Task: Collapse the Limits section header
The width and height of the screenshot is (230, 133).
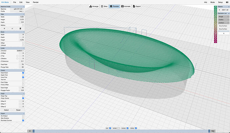Action: coord(12,48)
